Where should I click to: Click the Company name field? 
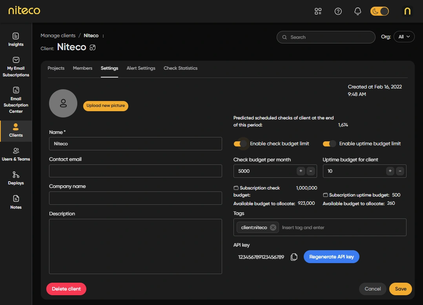coord(135,198)
